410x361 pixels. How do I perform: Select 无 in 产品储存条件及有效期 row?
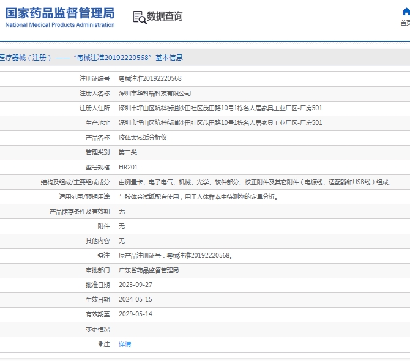122,211
